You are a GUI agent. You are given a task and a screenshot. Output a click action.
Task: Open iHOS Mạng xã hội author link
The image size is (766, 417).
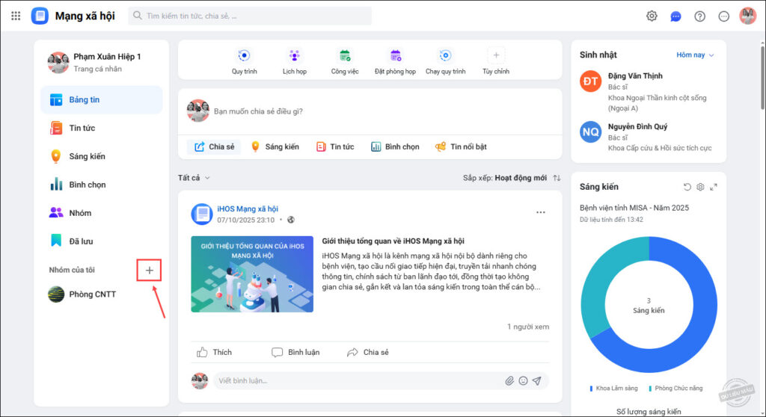248,208
